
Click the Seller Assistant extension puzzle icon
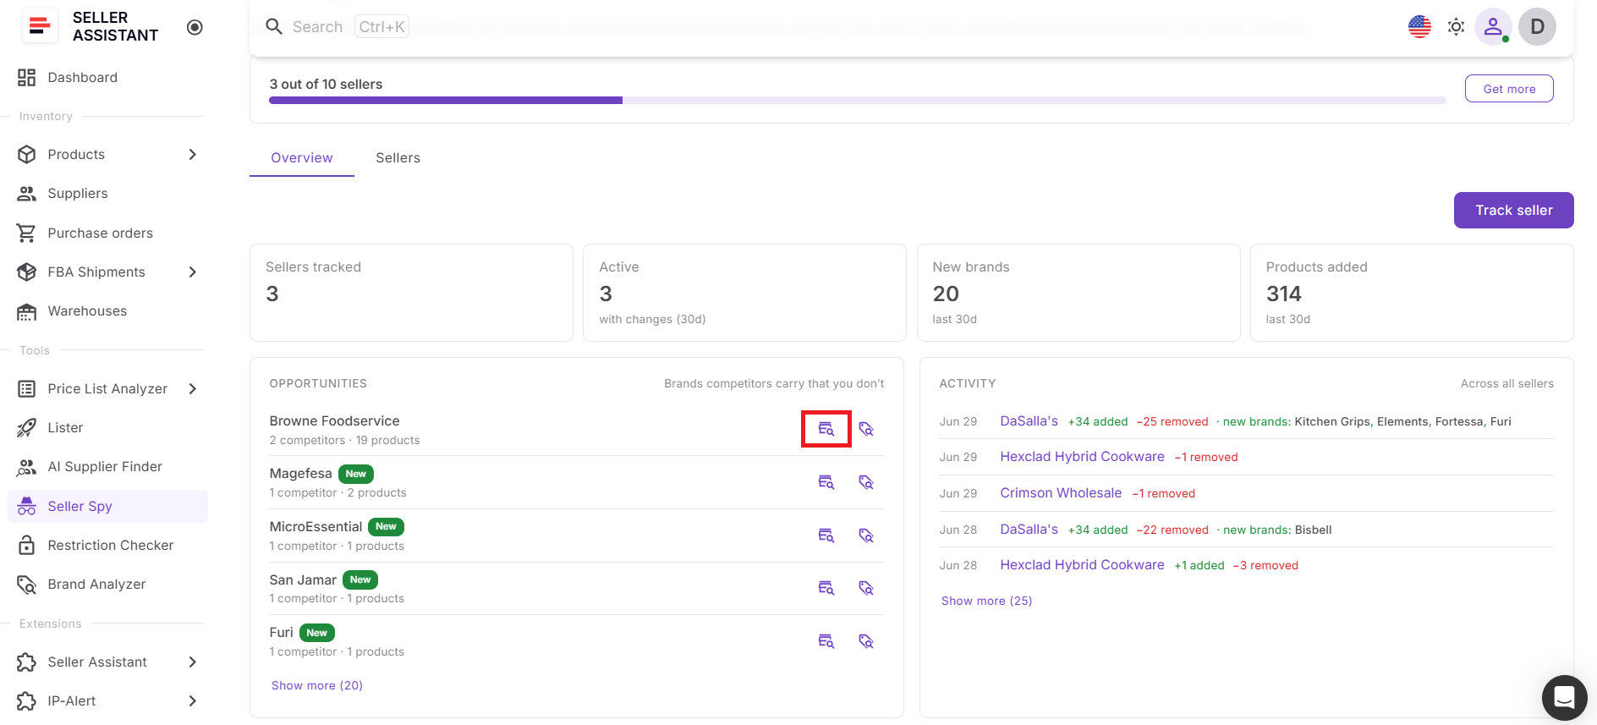coord(27,662)
